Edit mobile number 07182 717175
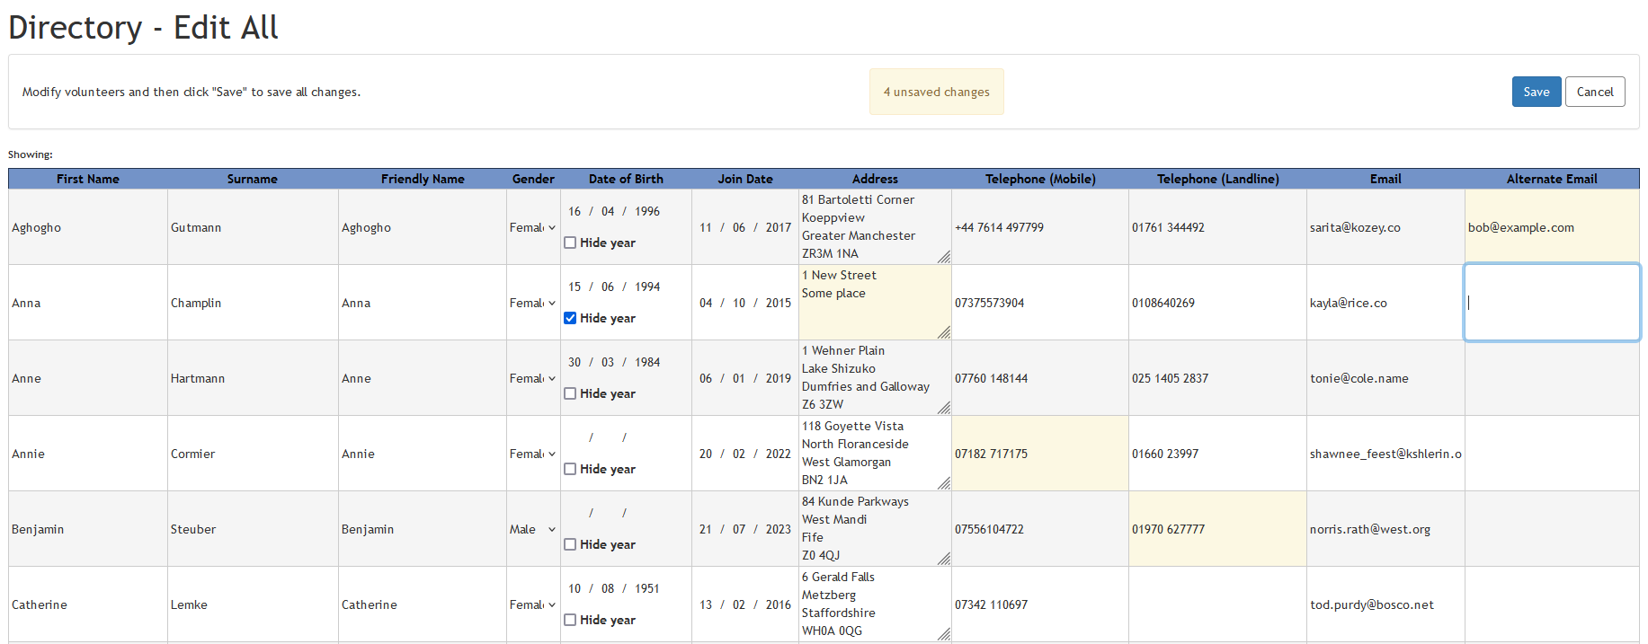This screenshot has height=644, width=1648. [x=1040, y=454]
